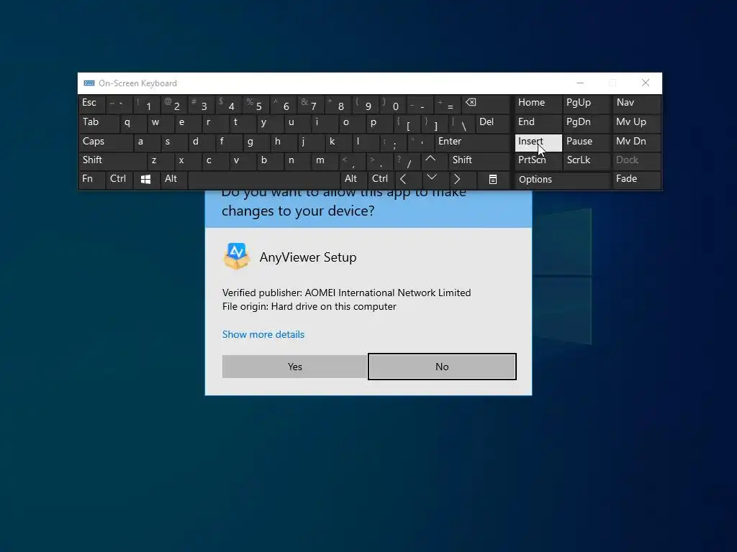Tap the Windows logo key

pyautogui.click(x=145, y=179)
